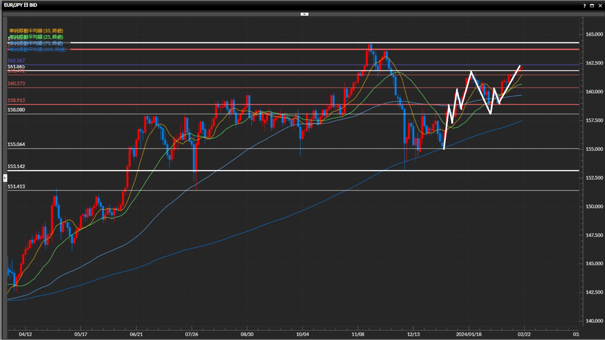Image resolution: width=605 pixels, height=340 pixels.
Task: Click the 2024/01/18 date axis label
Action: pyautogui.click(x=469, y=334)
